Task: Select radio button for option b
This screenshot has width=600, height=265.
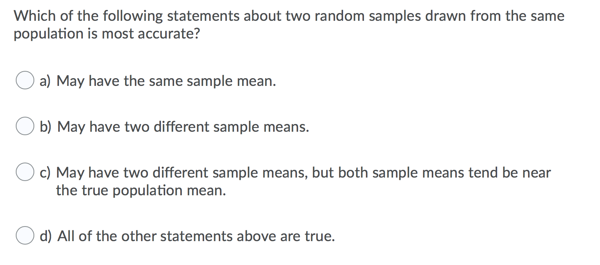Action: pos(24,126)
